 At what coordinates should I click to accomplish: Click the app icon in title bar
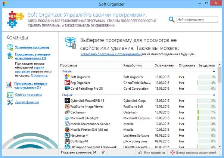[x=4, y=4]
